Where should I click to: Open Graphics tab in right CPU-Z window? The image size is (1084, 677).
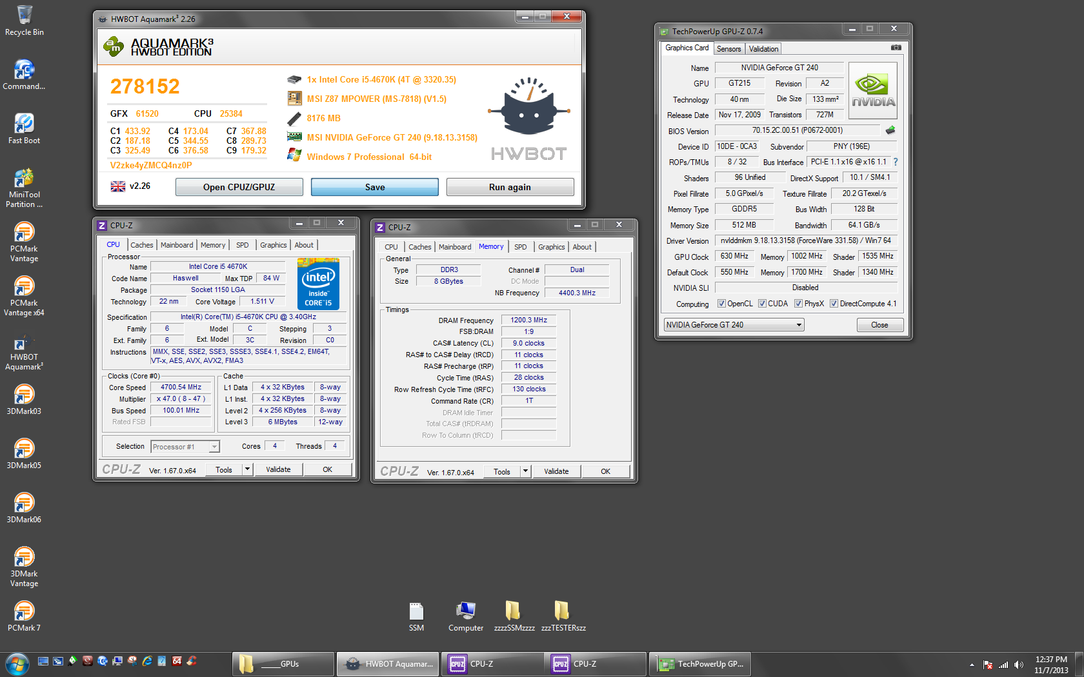coord(551,247)
